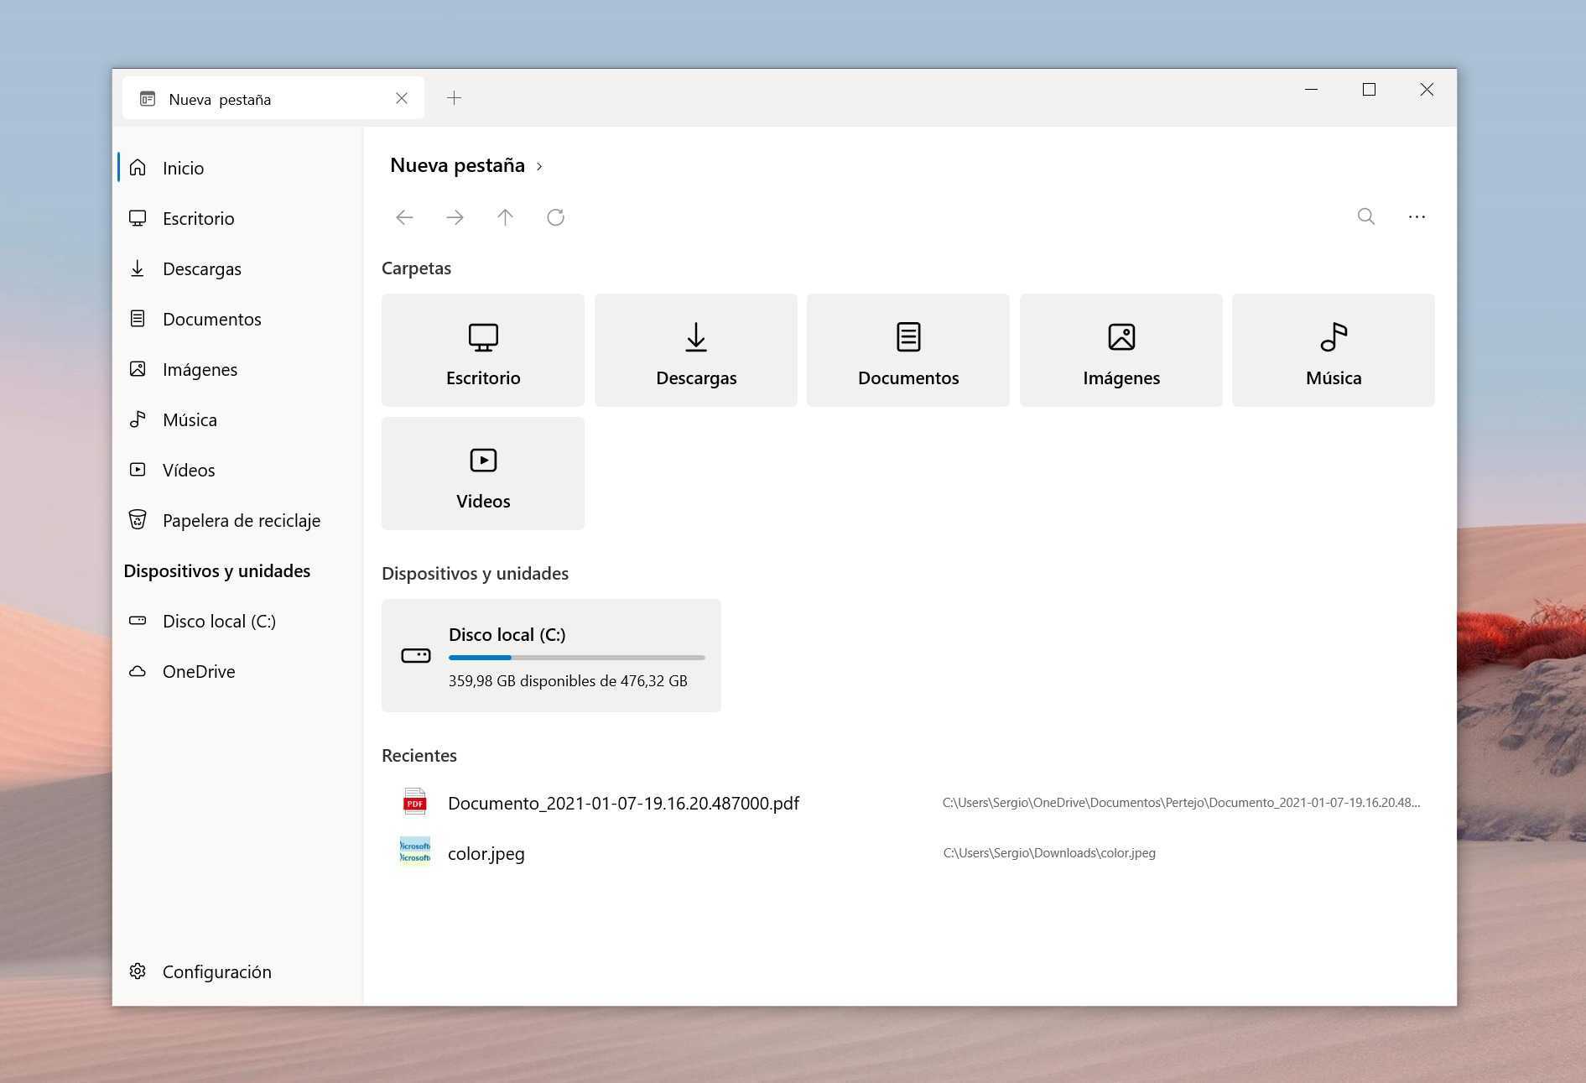Click the PDF file icon
This screenshot has height=1083, width=1586.
(x=415, y=802)
